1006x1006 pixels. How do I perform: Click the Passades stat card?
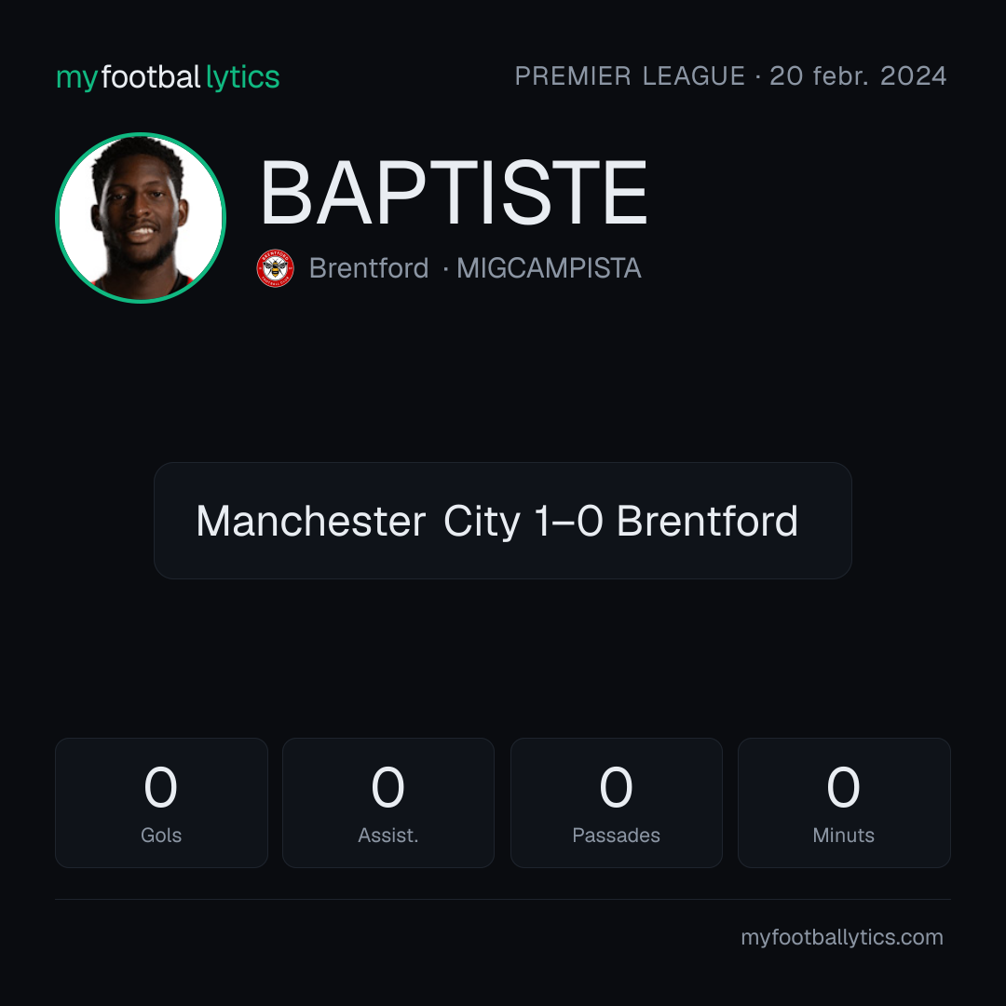point(616,803)
